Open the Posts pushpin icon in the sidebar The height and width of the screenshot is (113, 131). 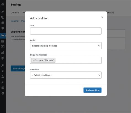click(3, 12)
